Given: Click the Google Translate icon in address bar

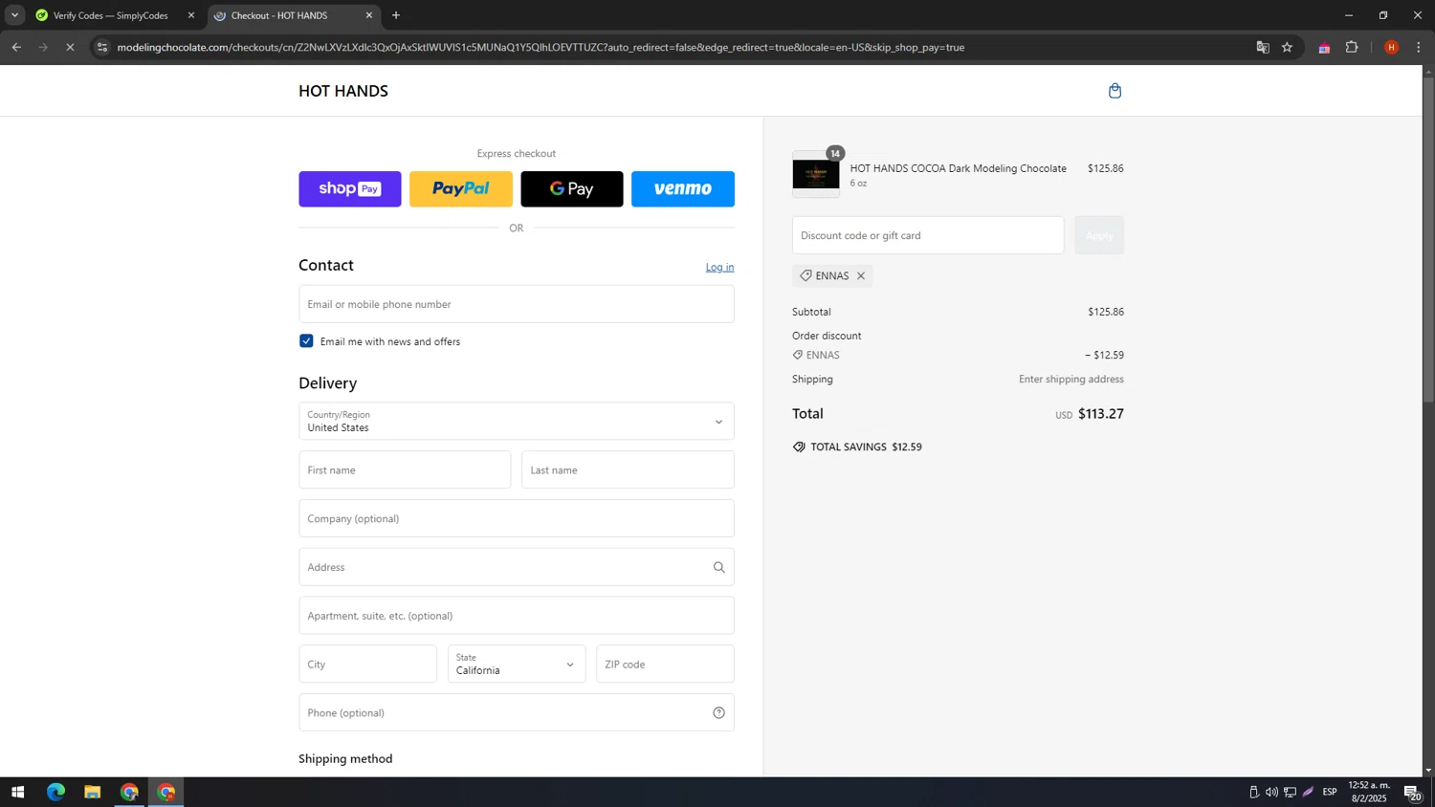Looking at the screenshot, I should (1263, 47).
